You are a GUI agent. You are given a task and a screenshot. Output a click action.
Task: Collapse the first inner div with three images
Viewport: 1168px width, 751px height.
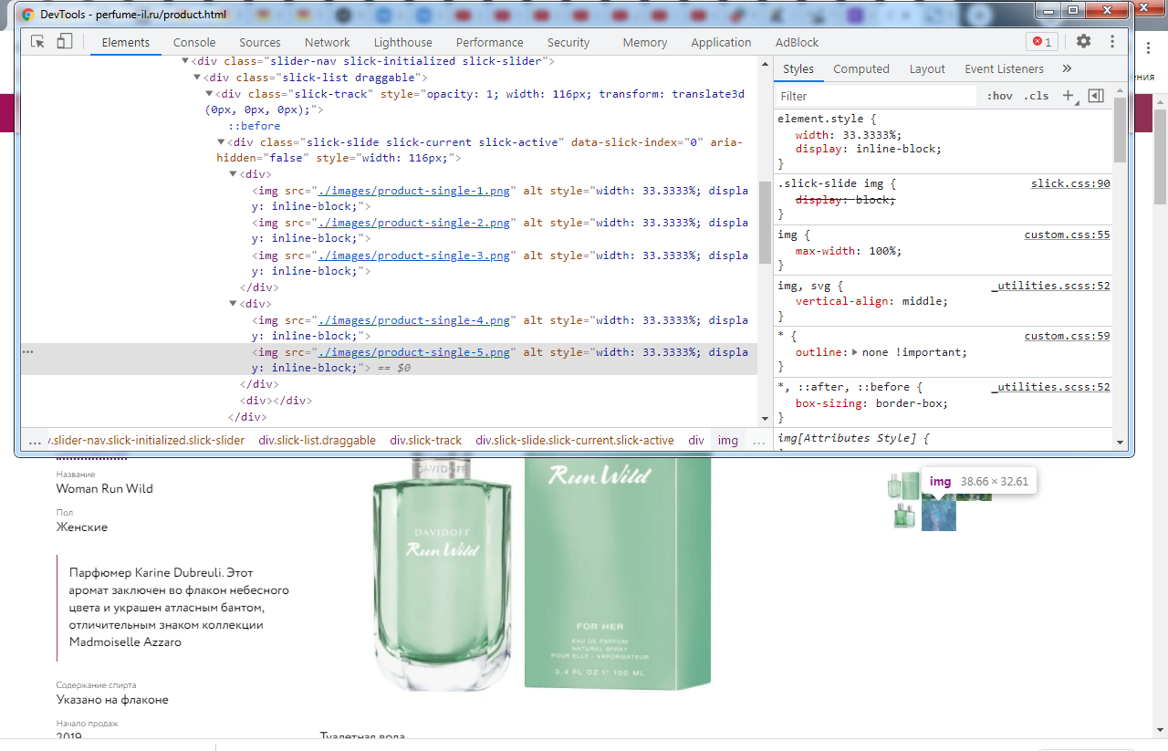(x=233, y=174)
